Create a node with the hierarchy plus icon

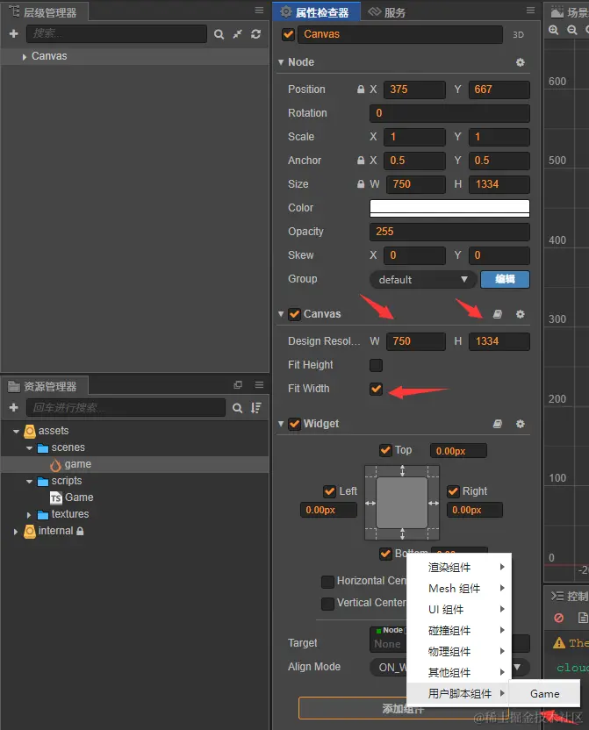click(13, 33)
